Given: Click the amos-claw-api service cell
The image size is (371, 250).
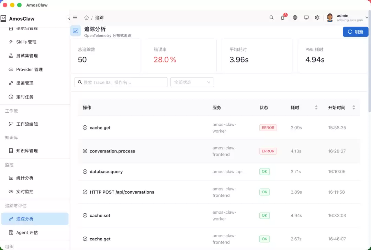Looking at the screenshot, I should point(227,171).
